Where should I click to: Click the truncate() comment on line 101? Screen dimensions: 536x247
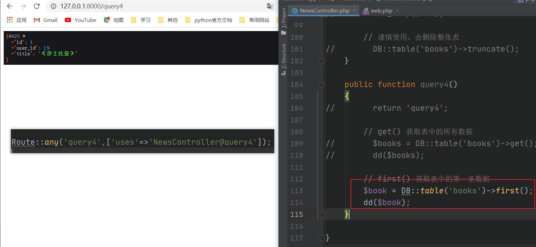point(446,49)
